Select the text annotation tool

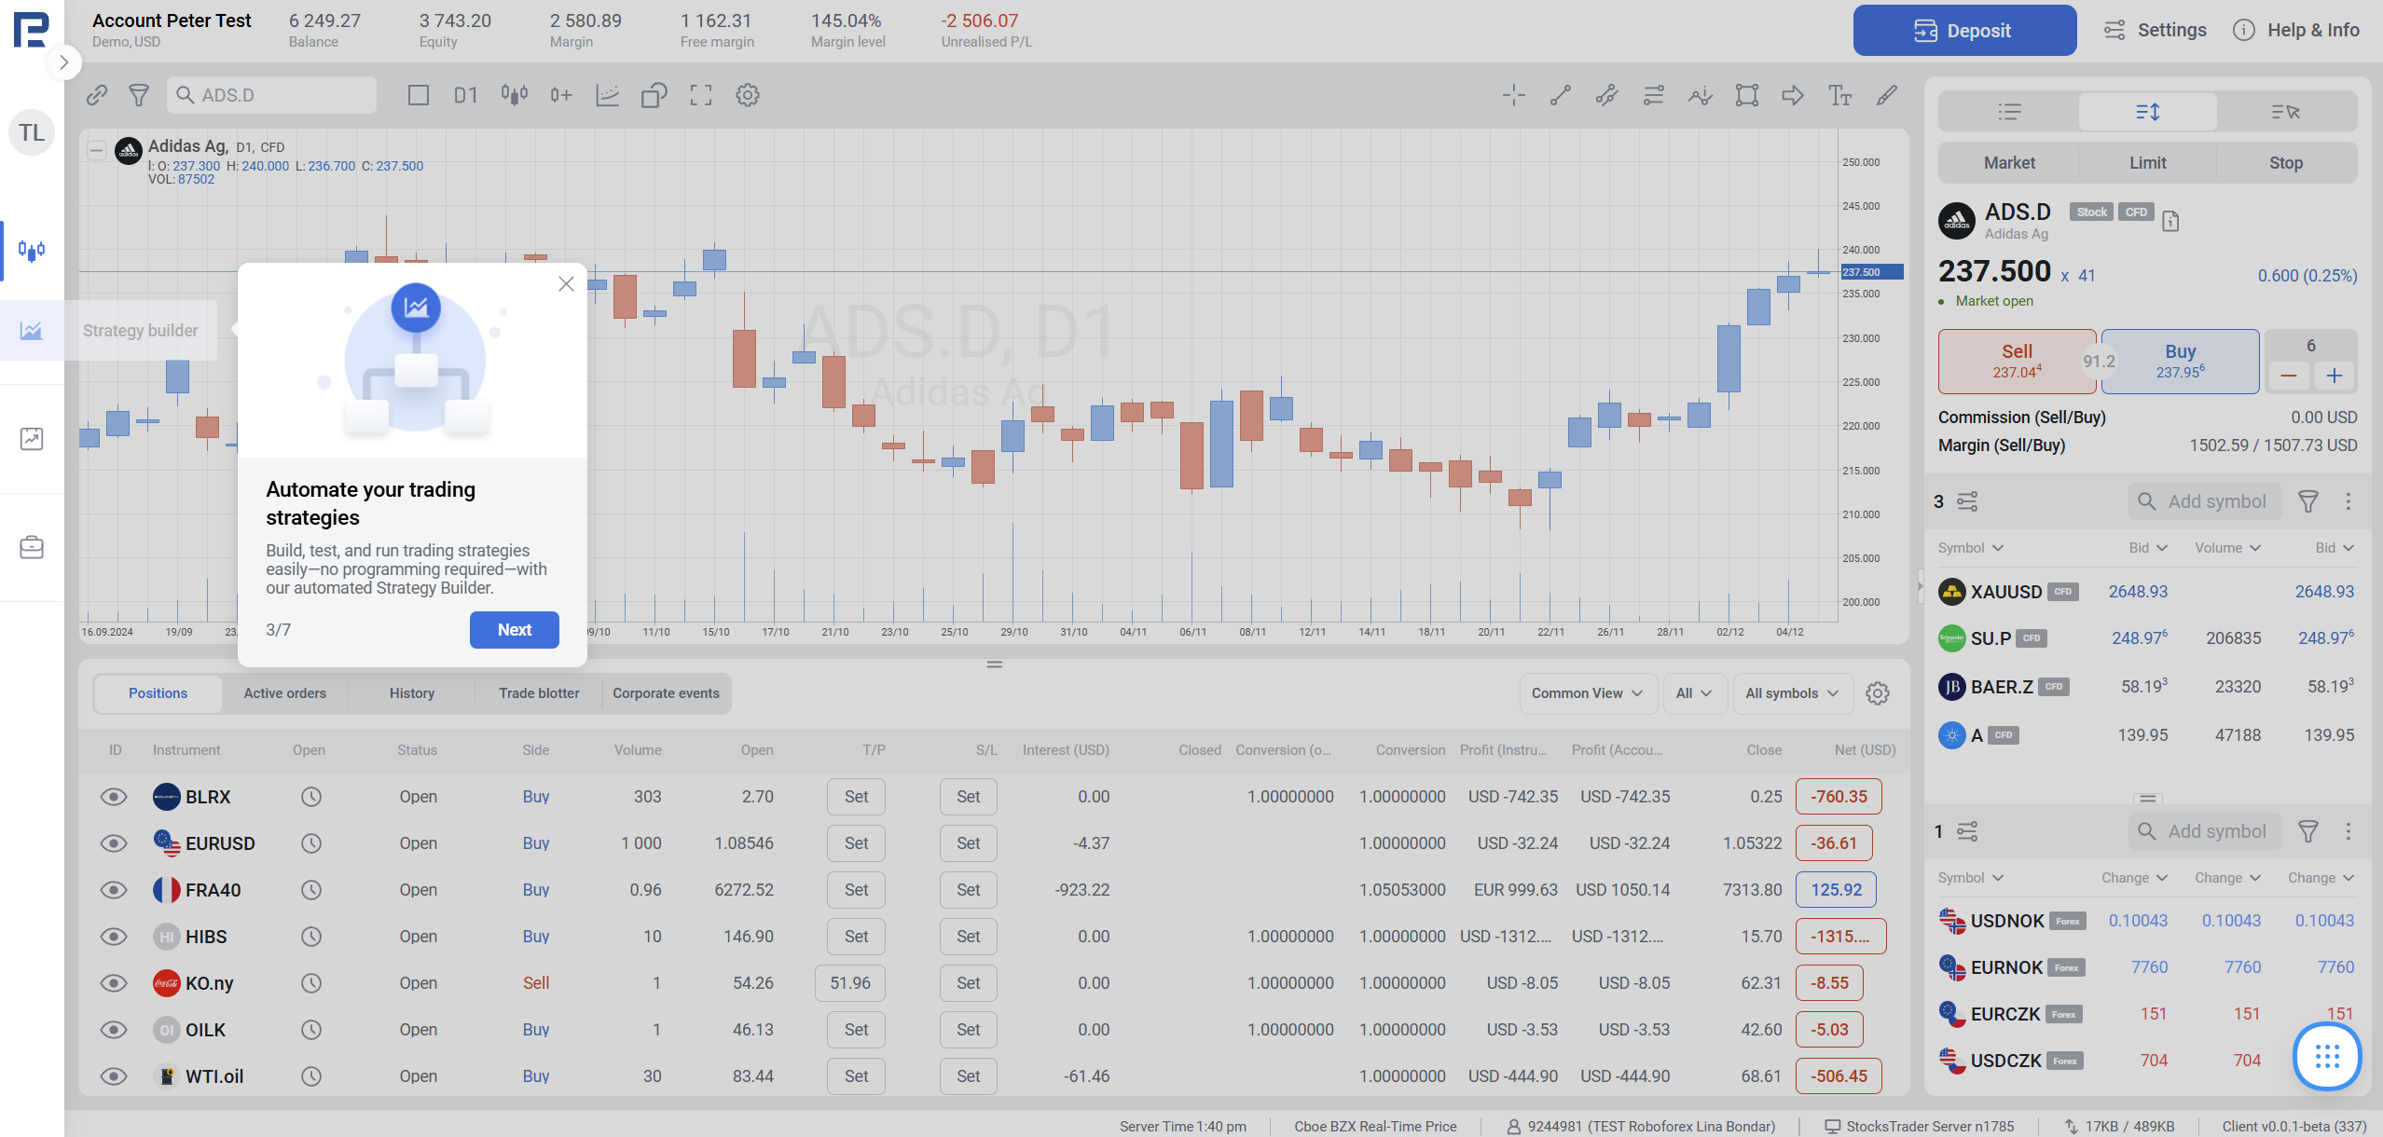1839,95
